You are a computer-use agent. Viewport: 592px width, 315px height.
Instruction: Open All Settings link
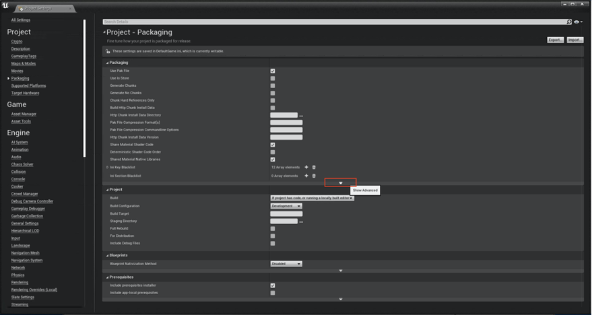[x=20, y=20]
